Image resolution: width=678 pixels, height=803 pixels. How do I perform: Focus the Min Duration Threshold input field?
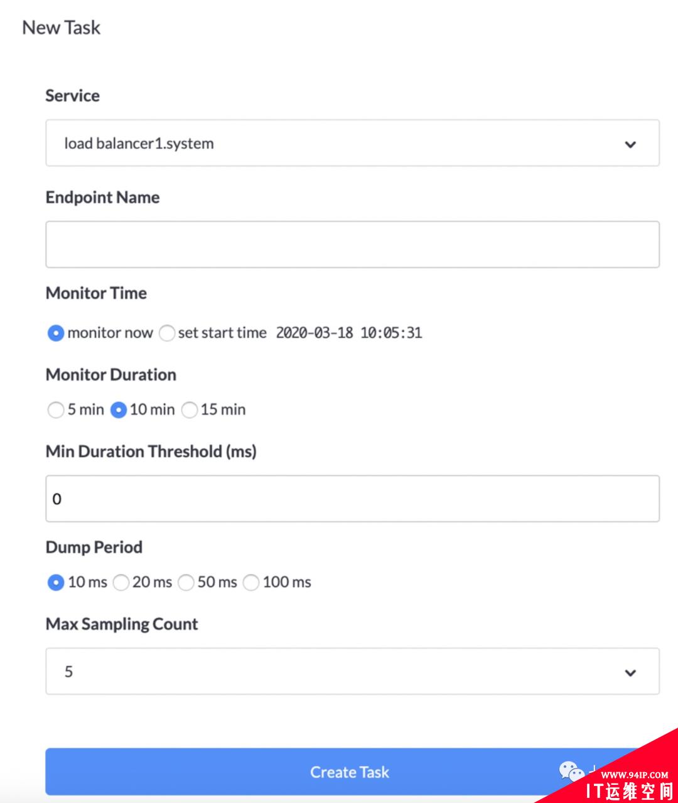click(x=352, y=499)
